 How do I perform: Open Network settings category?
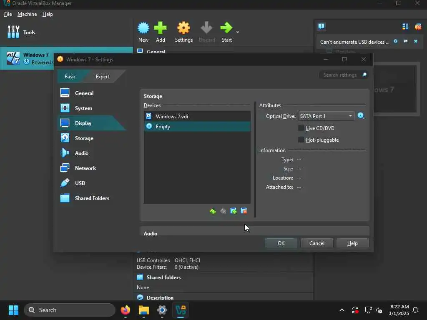[x=92, y=168]
